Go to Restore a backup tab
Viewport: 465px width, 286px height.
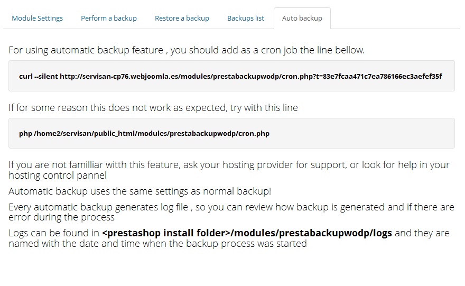coord(182,19)
